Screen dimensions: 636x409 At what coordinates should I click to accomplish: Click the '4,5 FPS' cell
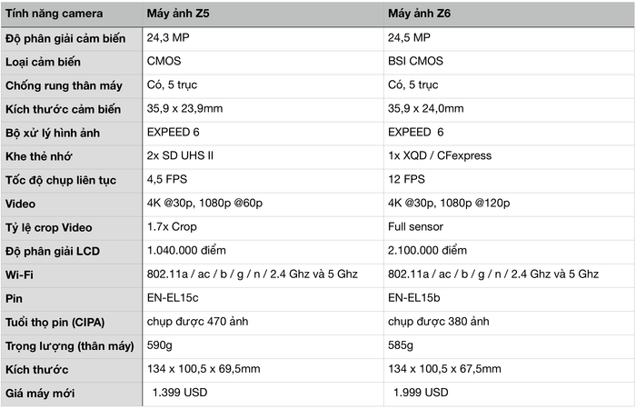[x=263, y=181]
